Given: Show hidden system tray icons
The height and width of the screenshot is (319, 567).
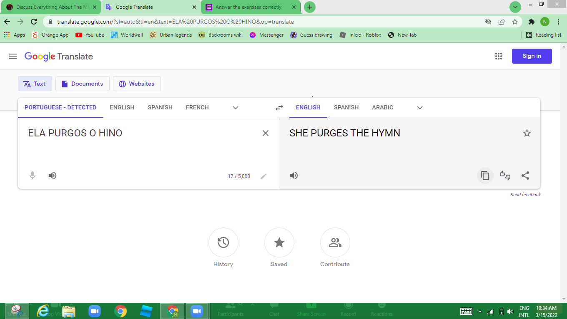Looking at the screenshot, I should pos(479,311).
